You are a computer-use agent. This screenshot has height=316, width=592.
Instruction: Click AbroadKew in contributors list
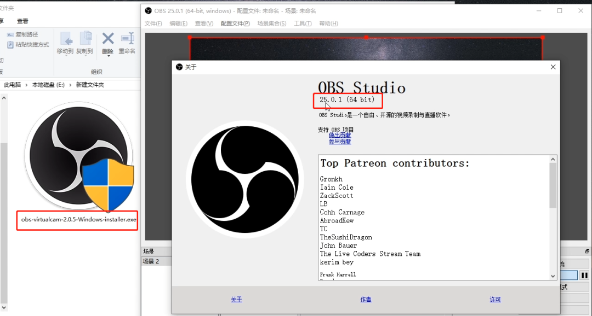tap(337, 221)
